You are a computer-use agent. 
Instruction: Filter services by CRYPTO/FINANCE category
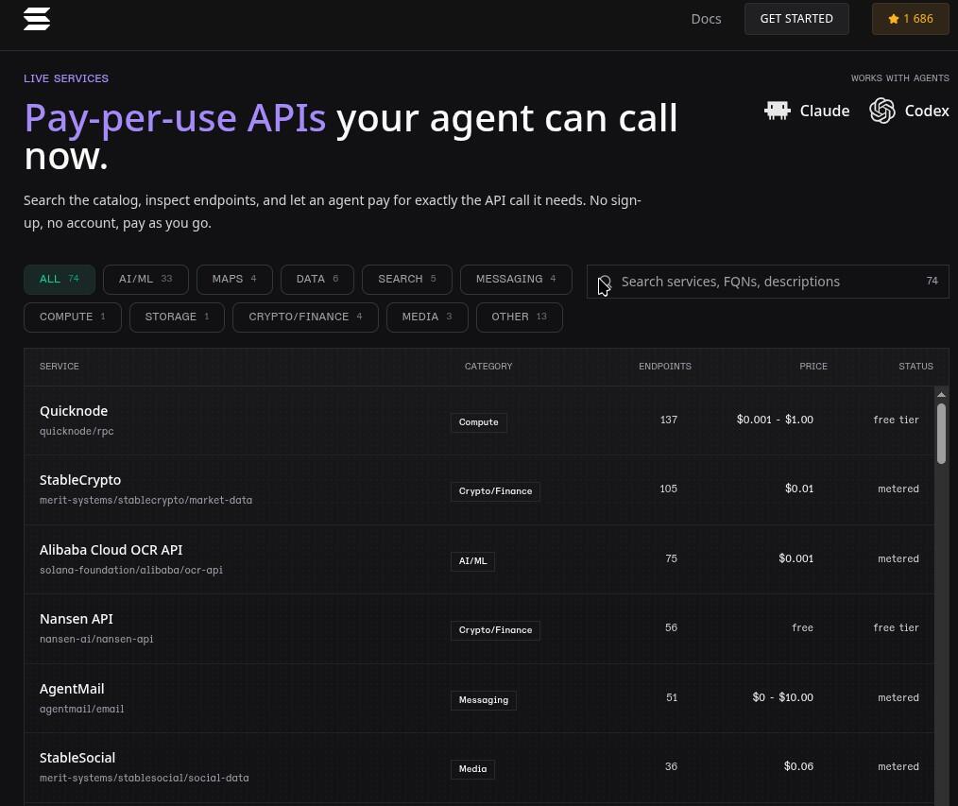tap(305, 317)
